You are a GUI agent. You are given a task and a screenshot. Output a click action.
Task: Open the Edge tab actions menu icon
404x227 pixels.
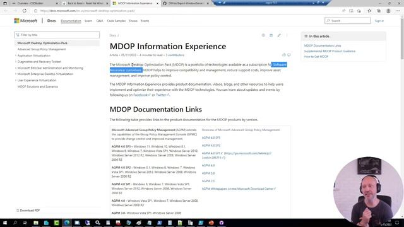tap(5, 3)
